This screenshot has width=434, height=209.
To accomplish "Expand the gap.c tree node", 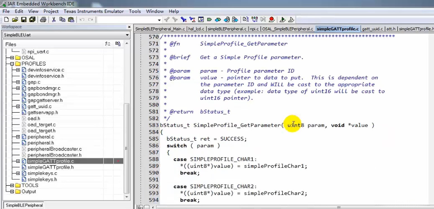I will [18, 82].
